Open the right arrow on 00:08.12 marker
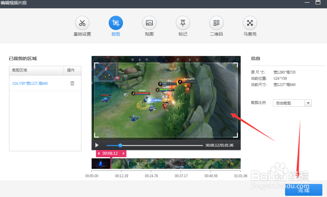The width and height of the screenshot is (327, 197). 124,153
